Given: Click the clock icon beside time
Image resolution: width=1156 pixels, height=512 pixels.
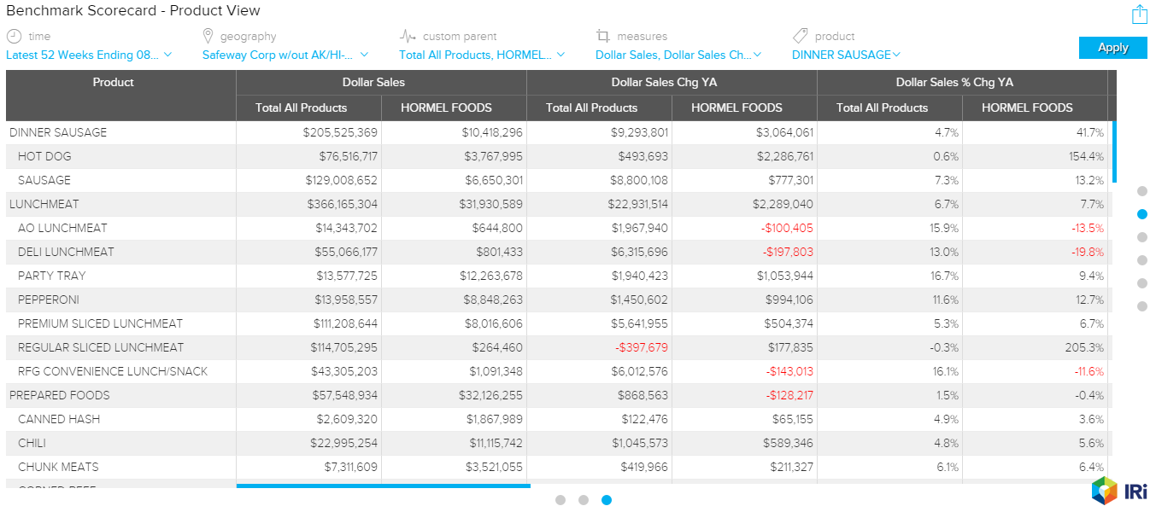Looking at the screenshot, I should click(14, 36).
